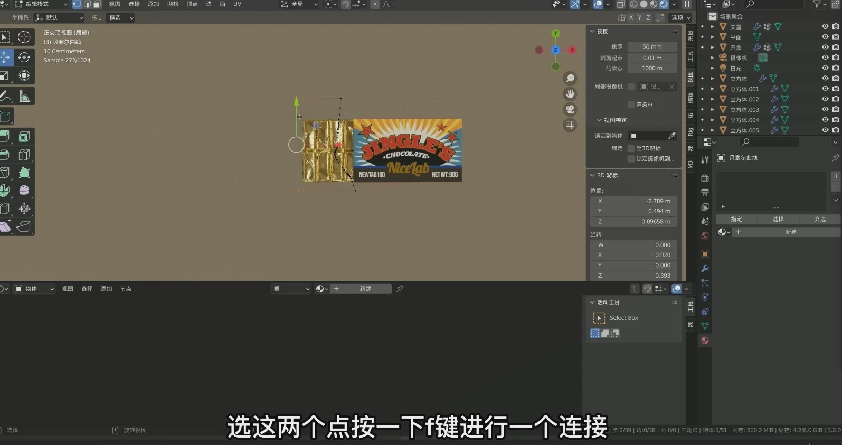The height and width of the screenshot is (445, 842).
Task: Open the 网格 menu in viewport header
Action: (x=173, y=4)
